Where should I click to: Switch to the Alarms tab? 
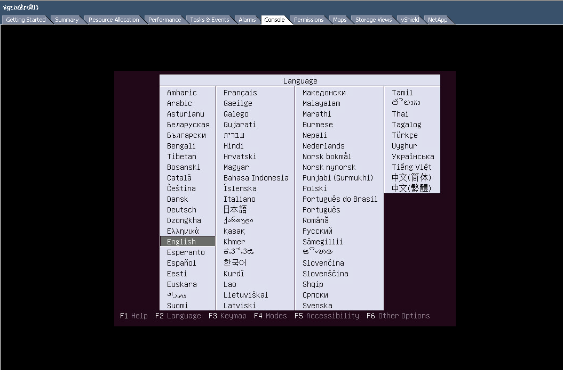pyautogui.click(x=247, y=20)
